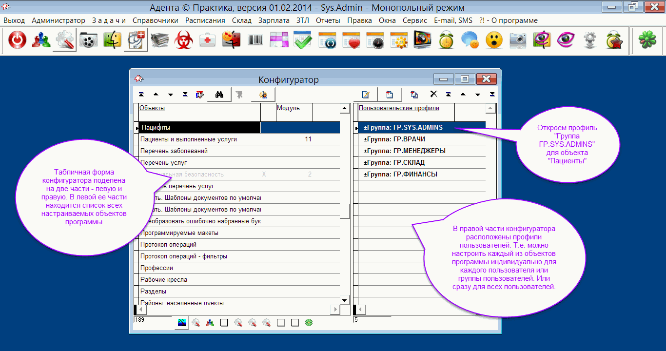
Task: Click the black X delete profile icon
Action: pos(433,94)
